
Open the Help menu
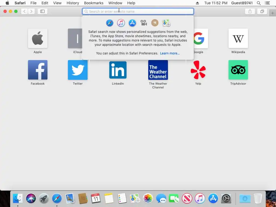click(131, 3)
